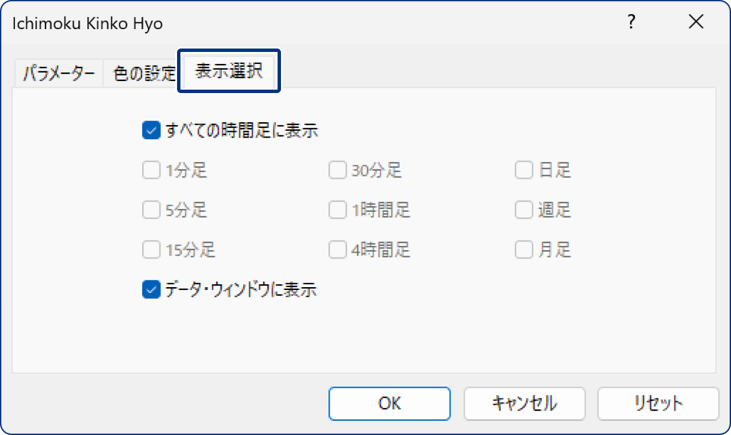Disable すべての時間足に表示 checkbox
Image resolution: width=731 pixels, height=435 pixels.
click(x=151, y=131)
